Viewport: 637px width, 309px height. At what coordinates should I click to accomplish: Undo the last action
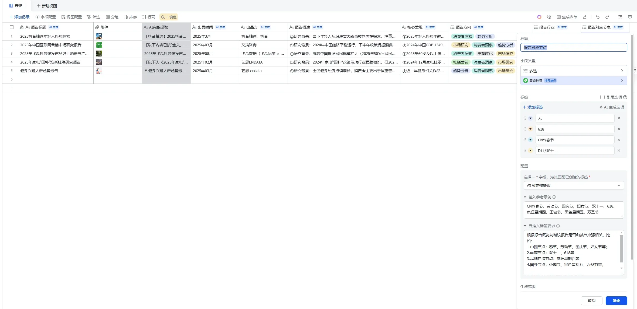click(x=597, y=17)
